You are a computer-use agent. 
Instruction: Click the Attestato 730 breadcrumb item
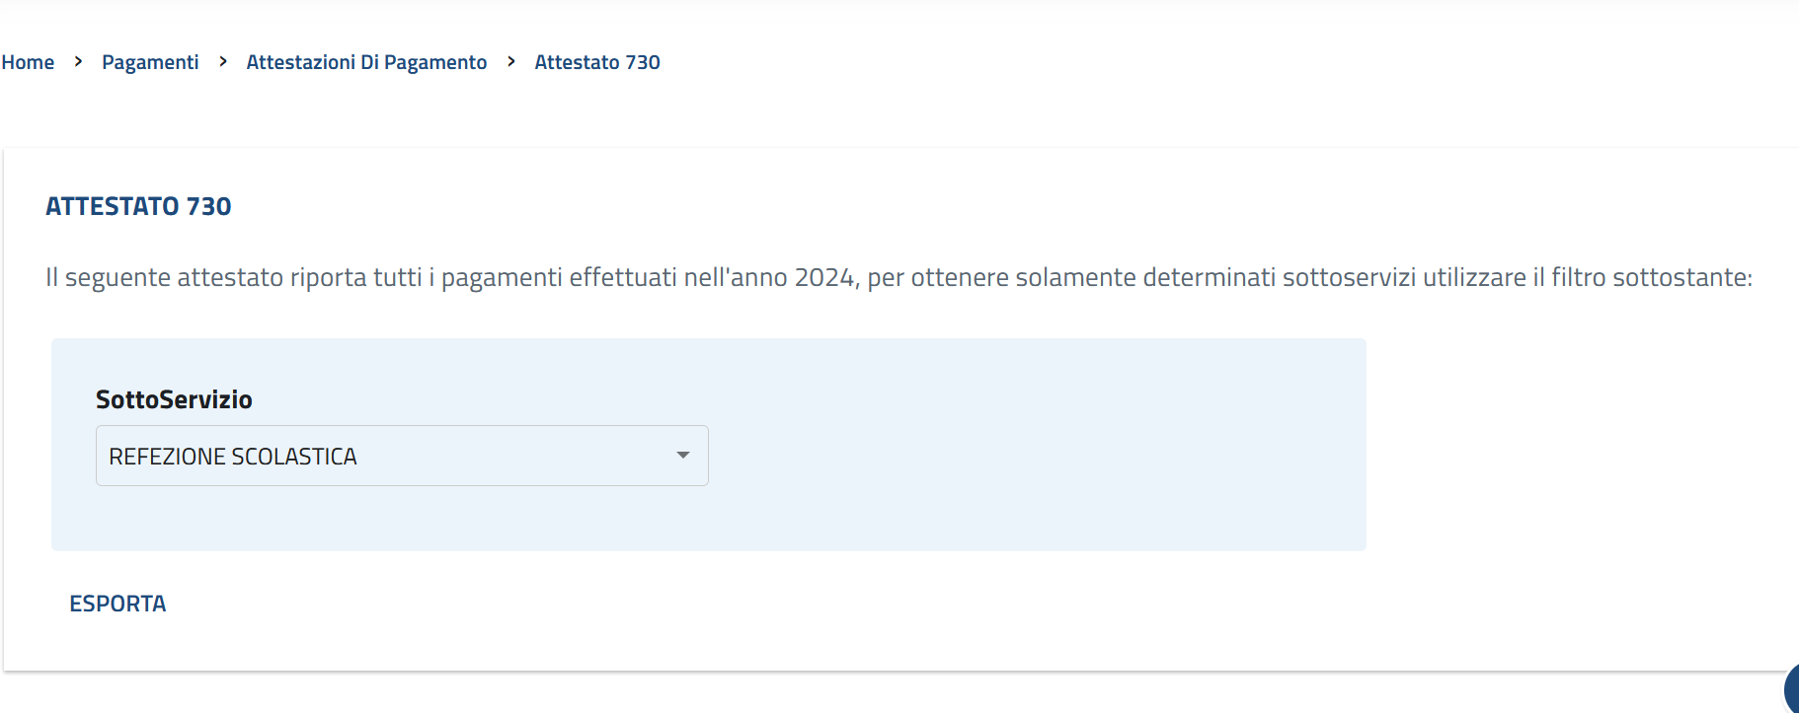[x=597, y=62]
